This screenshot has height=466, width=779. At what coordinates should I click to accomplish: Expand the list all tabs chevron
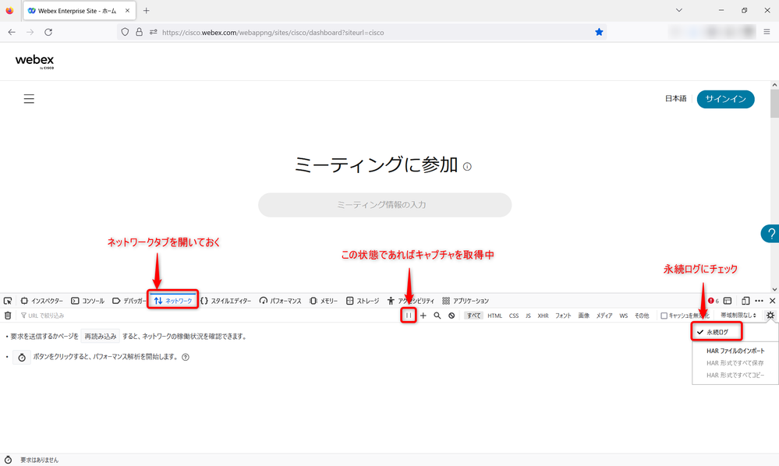click(x=678, y=10)
